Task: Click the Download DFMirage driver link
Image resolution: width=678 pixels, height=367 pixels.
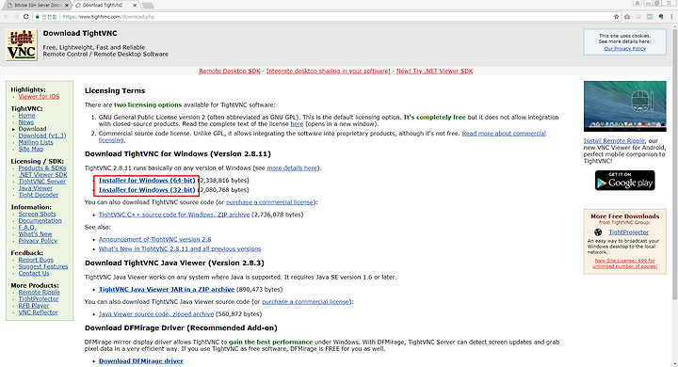Action: (141, 361)
